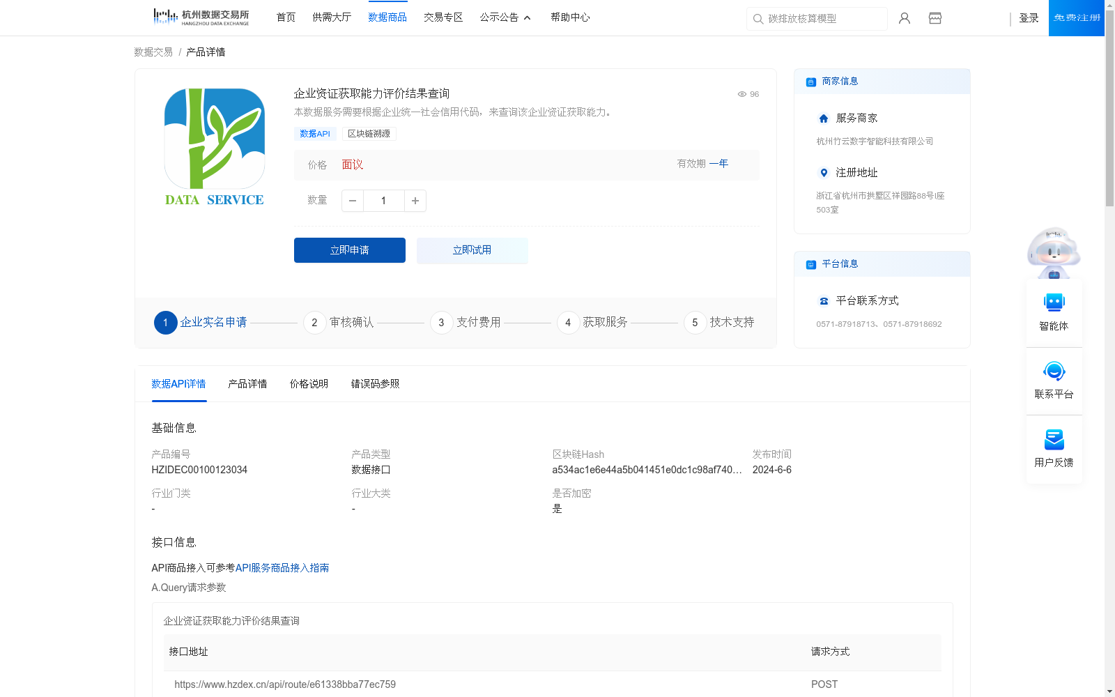Click the view count eye icon
This screenshot has width=1115, height=697.
pos(742,94)
